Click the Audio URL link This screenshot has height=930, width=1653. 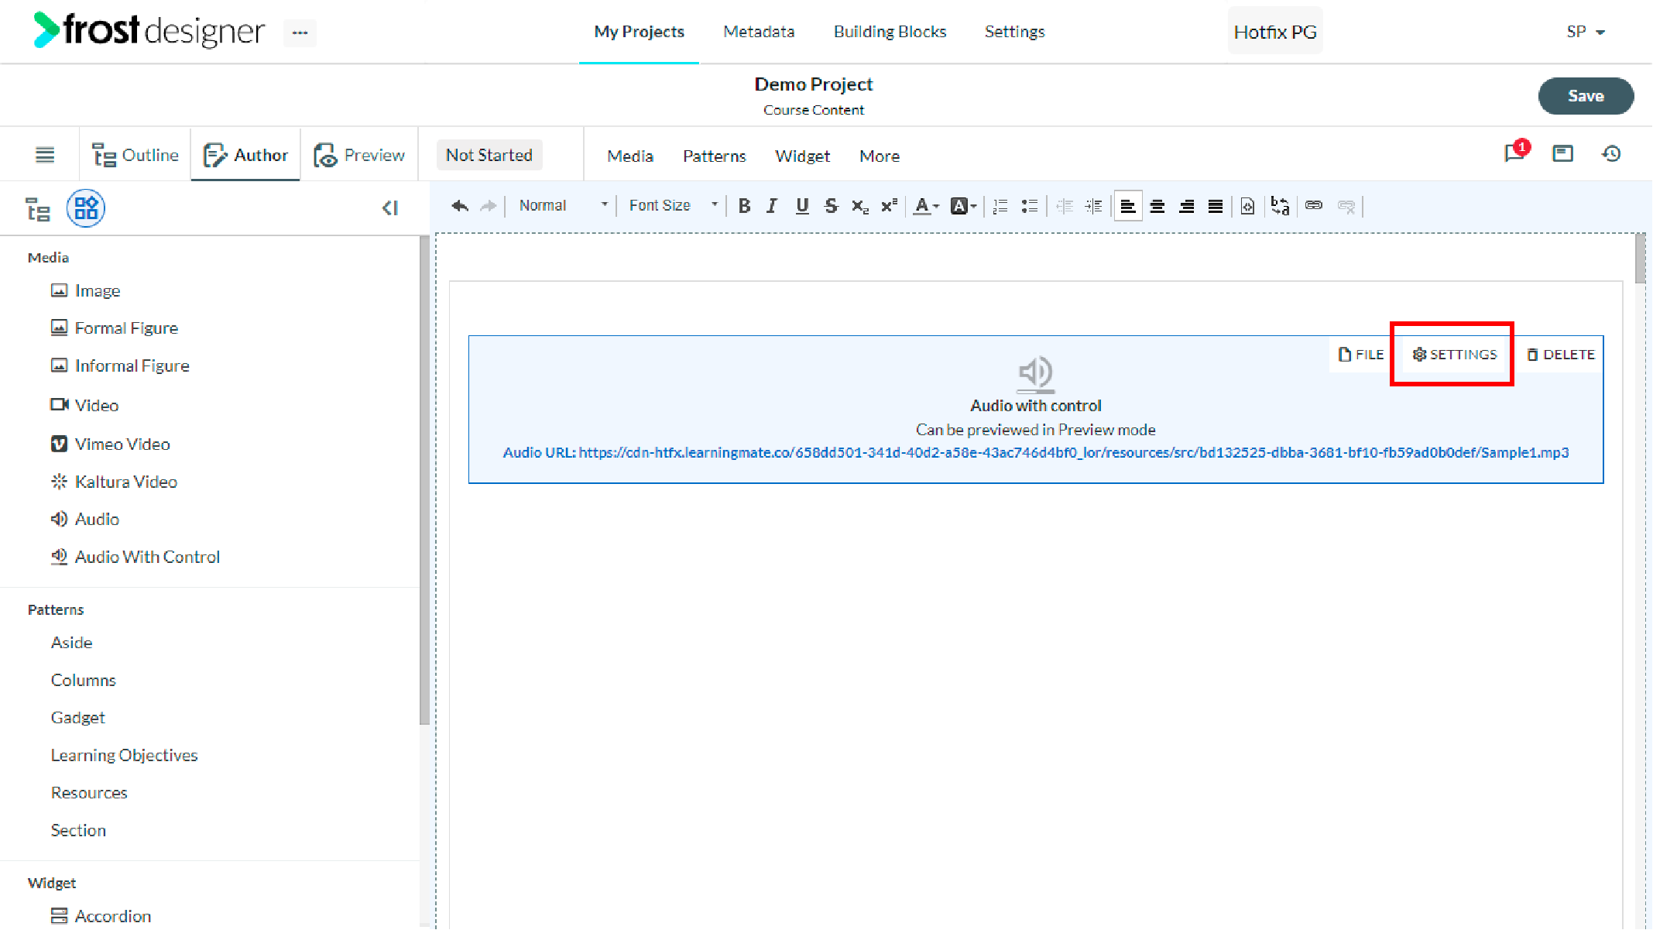tap(1036, 452)
